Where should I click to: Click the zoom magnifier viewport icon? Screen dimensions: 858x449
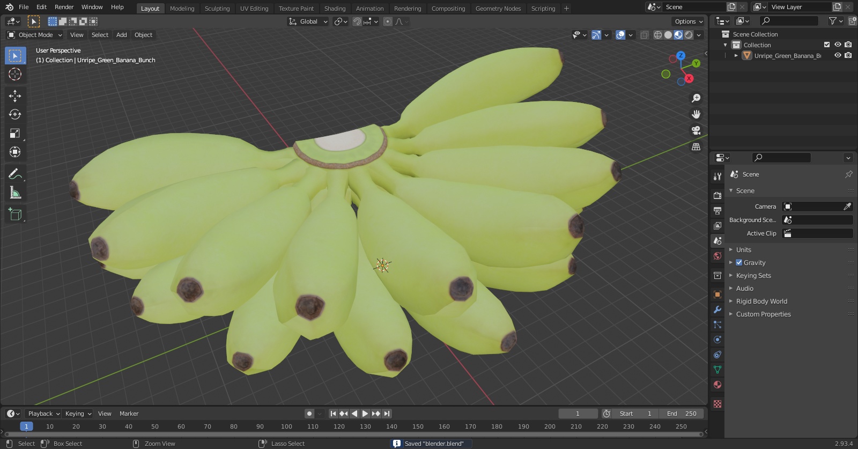coord(696,98)
